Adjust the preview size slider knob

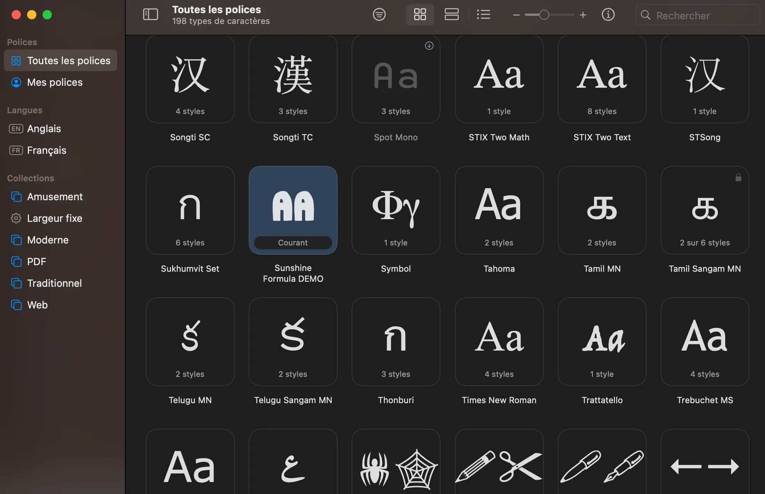(x=544, y=15)
